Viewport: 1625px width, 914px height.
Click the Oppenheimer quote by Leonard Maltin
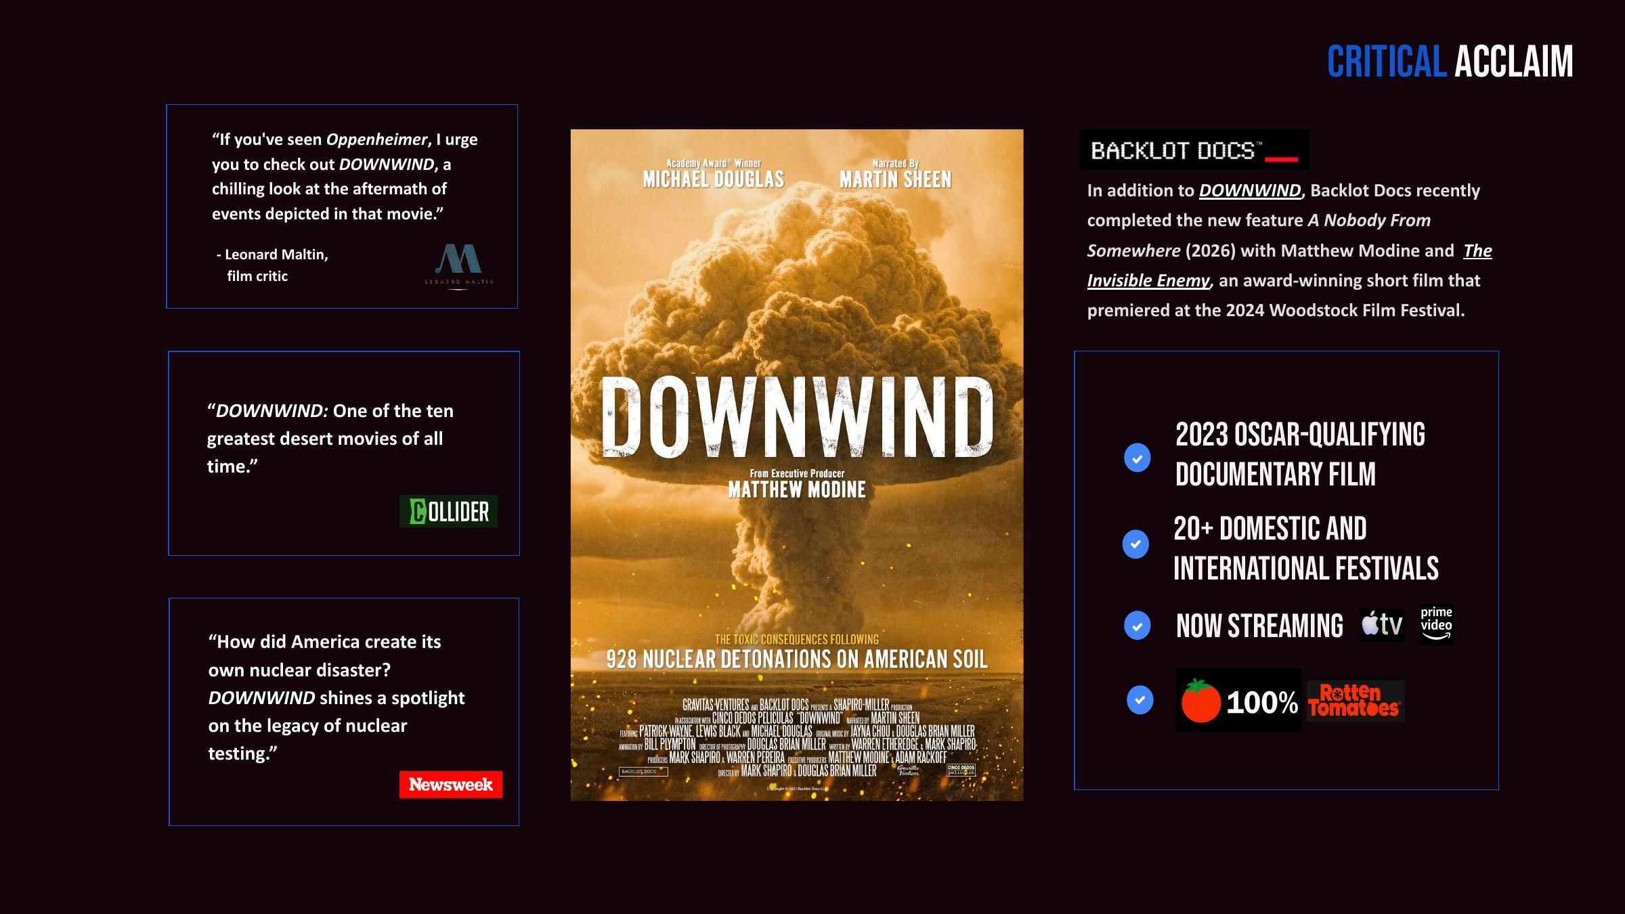coord(345,176)
